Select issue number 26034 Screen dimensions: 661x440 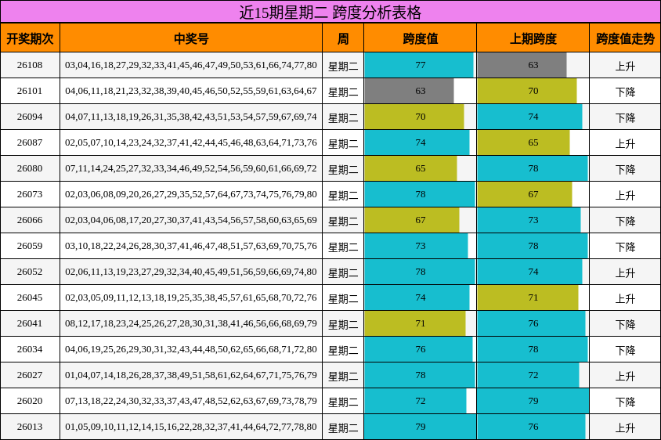click(x=30, y=349)
